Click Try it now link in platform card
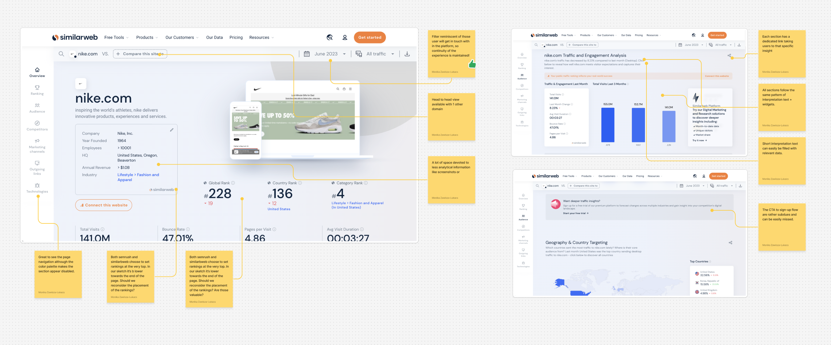This screenshot has height=345, width=831. coord(700,141)
